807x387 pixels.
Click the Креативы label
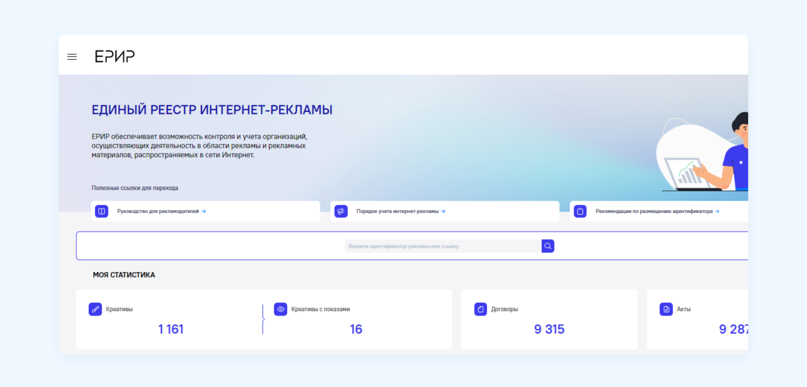(119, 309)
